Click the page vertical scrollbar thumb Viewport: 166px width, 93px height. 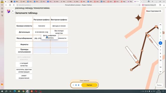click(165, 64)
